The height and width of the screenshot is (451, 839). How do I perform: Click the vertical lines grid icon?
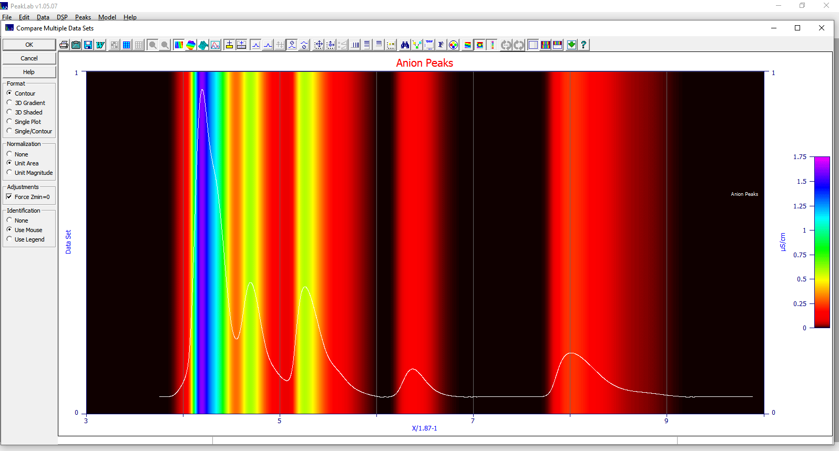(355, 45)
